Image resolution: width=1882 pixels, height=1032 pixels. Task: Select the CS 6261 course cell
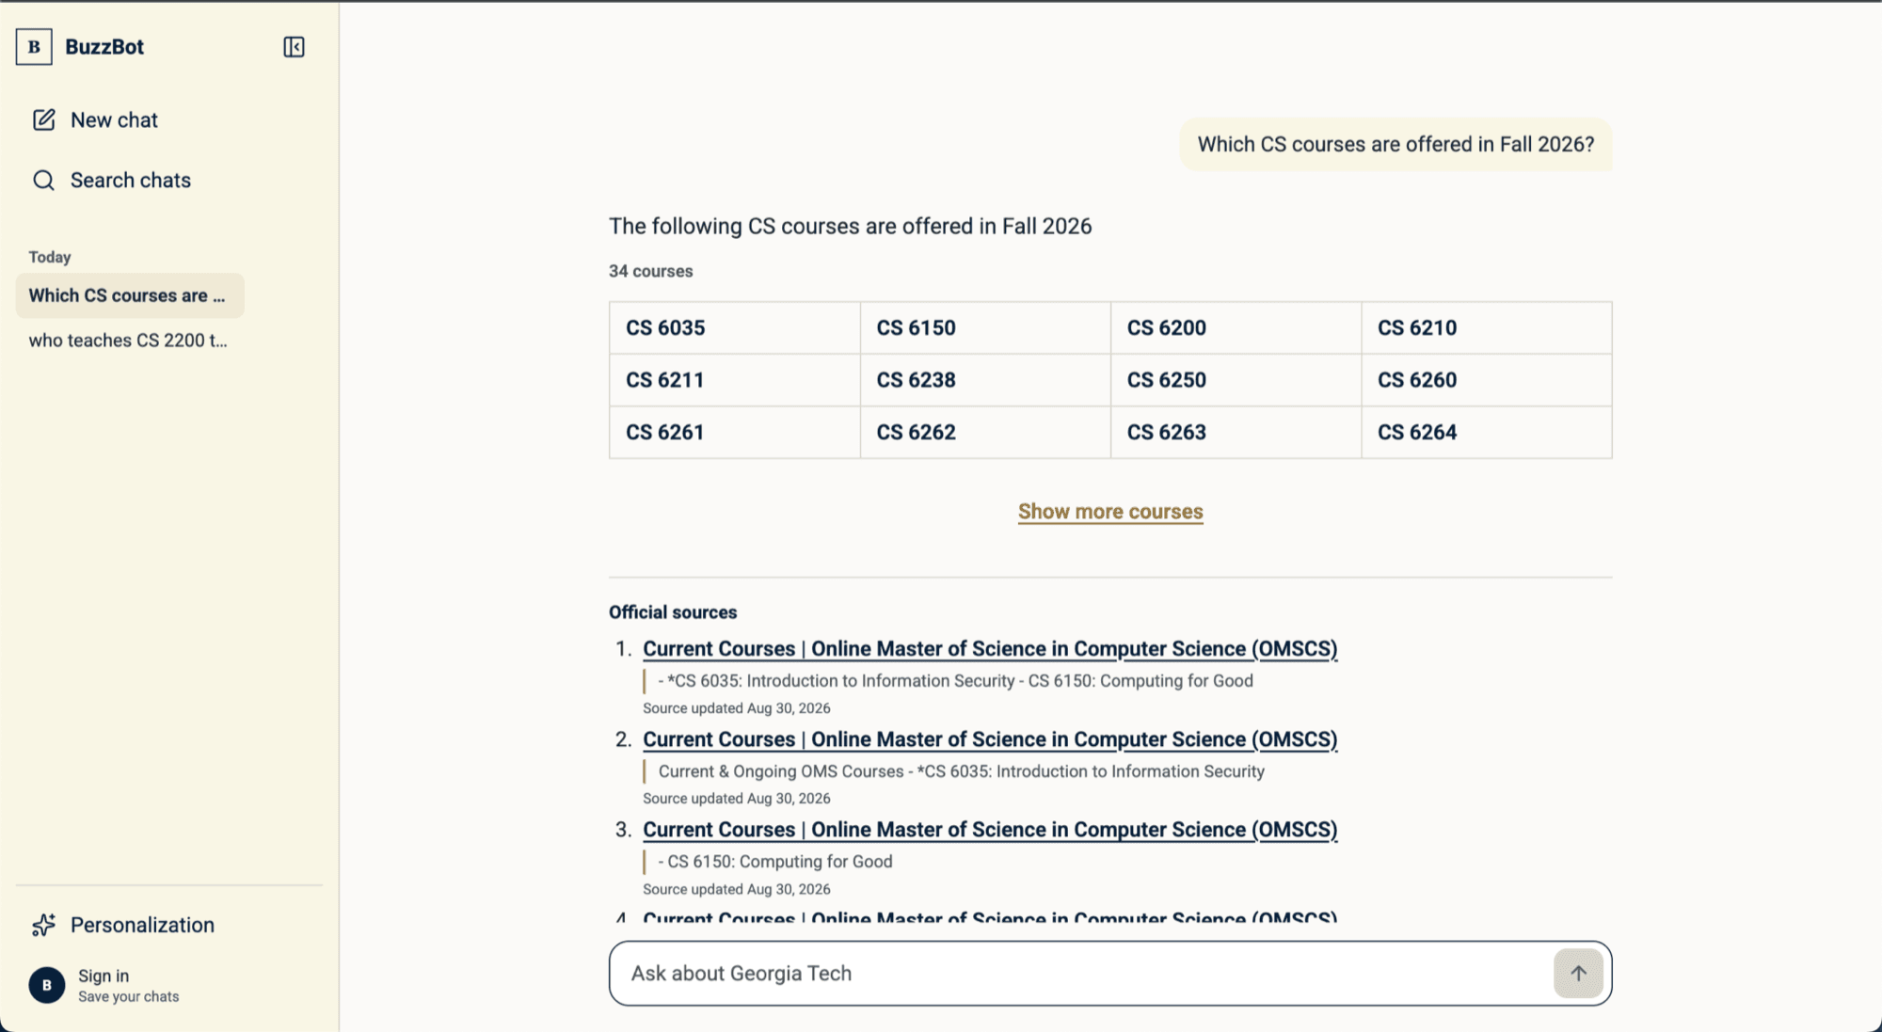point(735,433)
